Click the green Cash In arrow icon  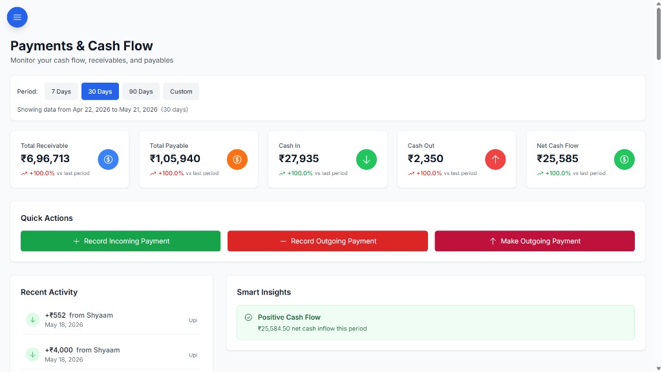click(367, 160)
